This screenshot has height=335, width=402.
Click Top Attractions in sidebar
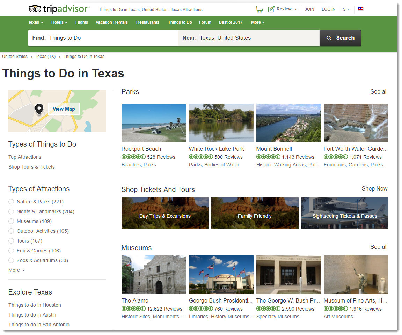point(24,157)
